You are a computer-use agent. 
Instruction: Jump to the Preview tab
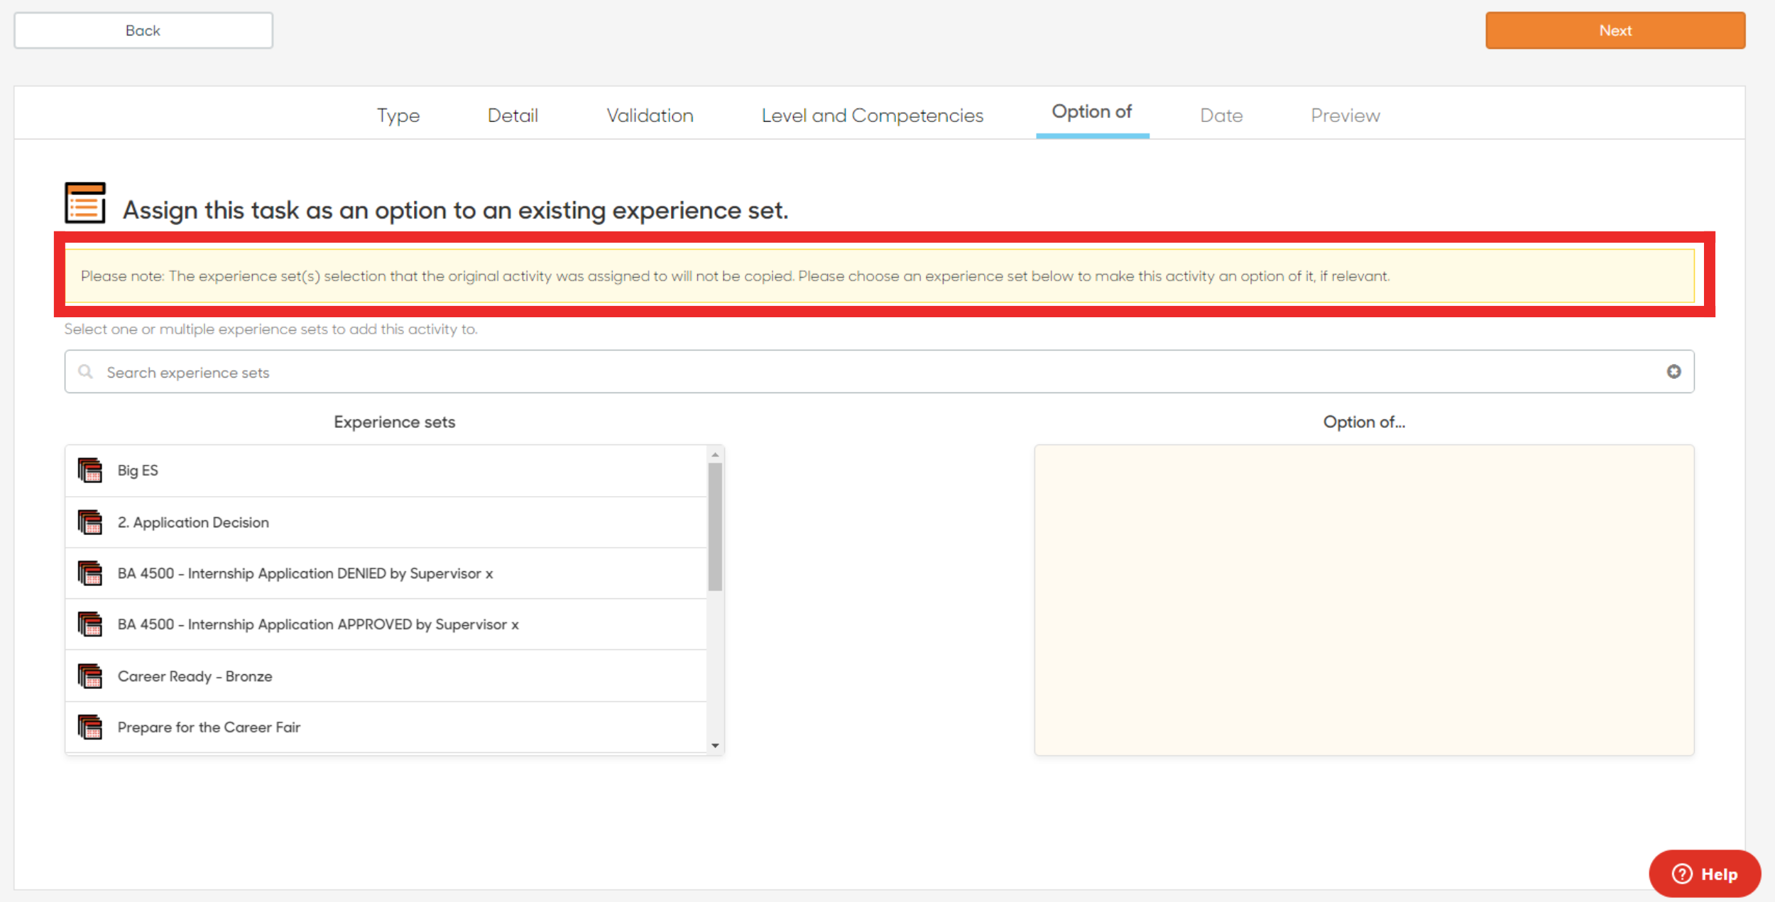pos(1345,115)
